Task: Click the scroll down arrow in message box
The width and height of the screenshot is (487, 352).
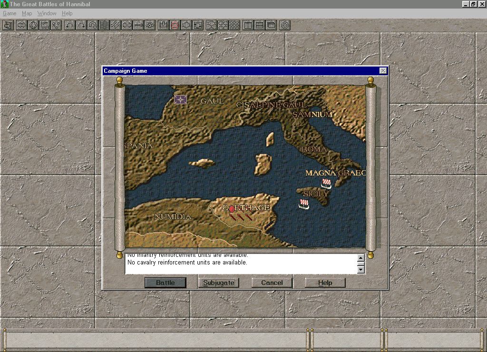Action: click(x=360, y=270)
